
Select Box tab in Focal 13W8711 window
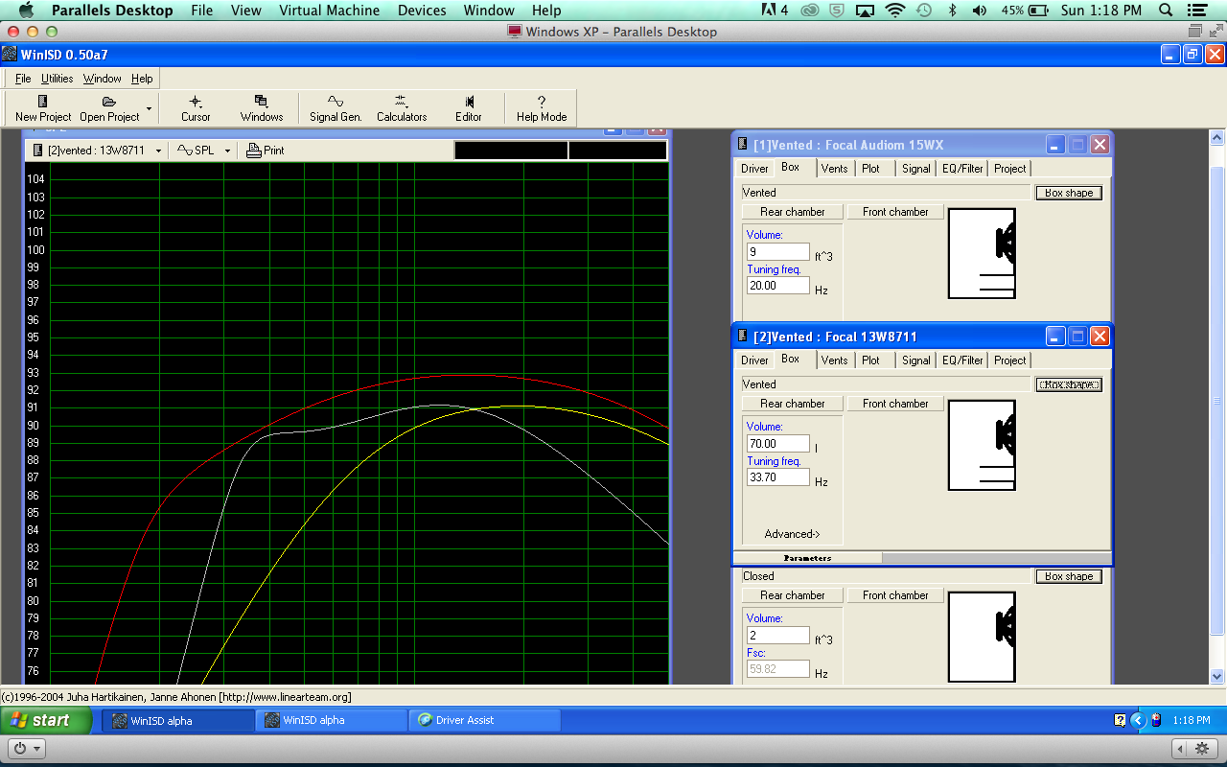(x=790, y=359)
